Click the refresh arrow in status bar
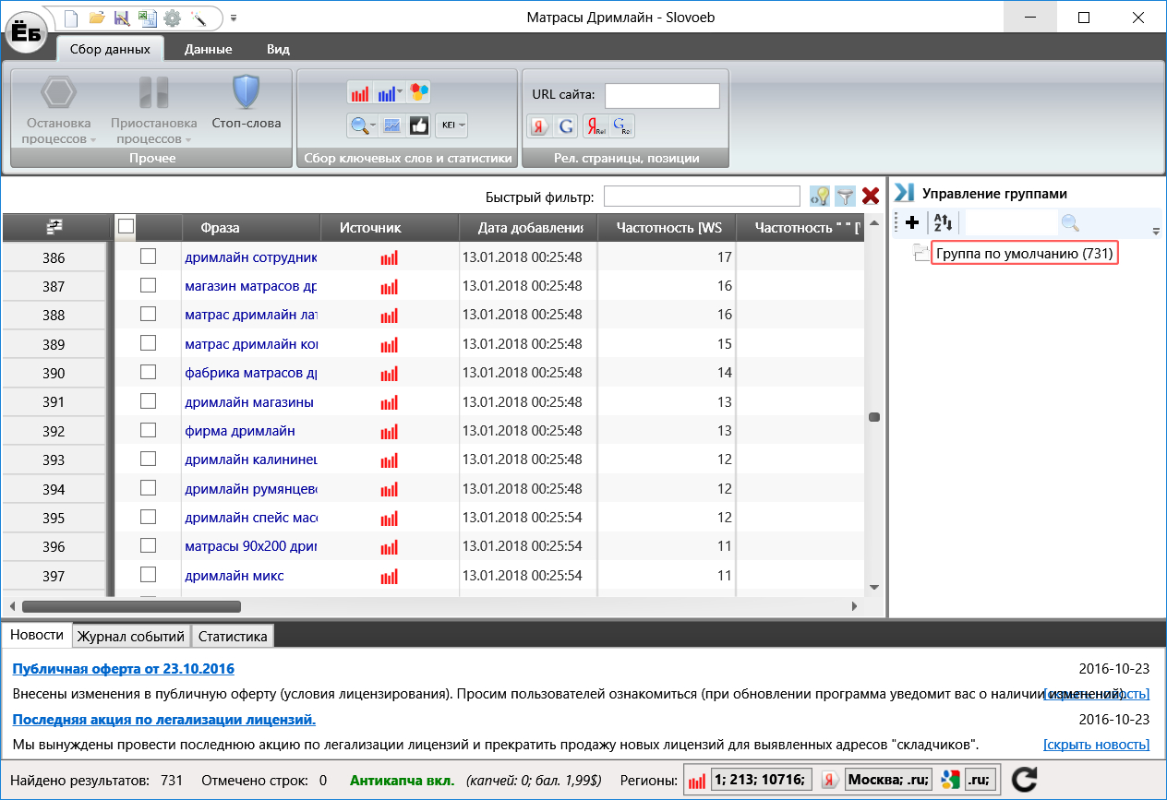Image resolution: width=1167 pixels, height=800 pixels. coord(1024,780)
